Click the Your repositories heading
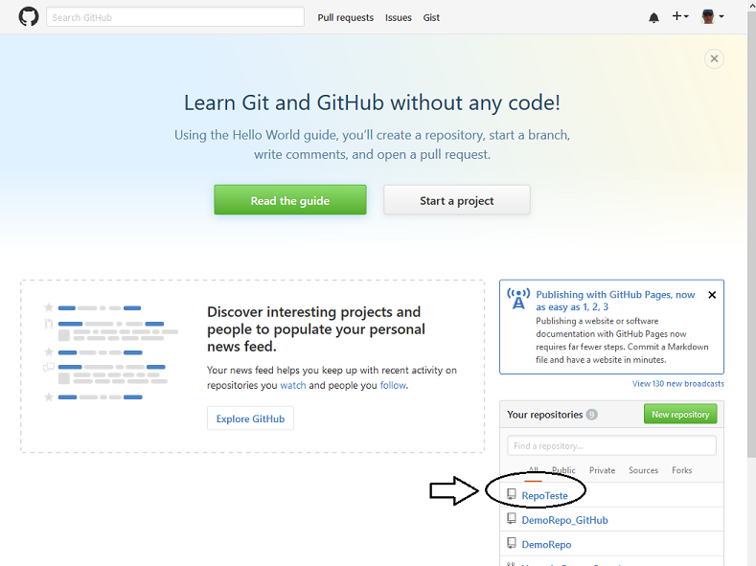The height and width of the screenshot is (566, 756). tap(545, 415)
